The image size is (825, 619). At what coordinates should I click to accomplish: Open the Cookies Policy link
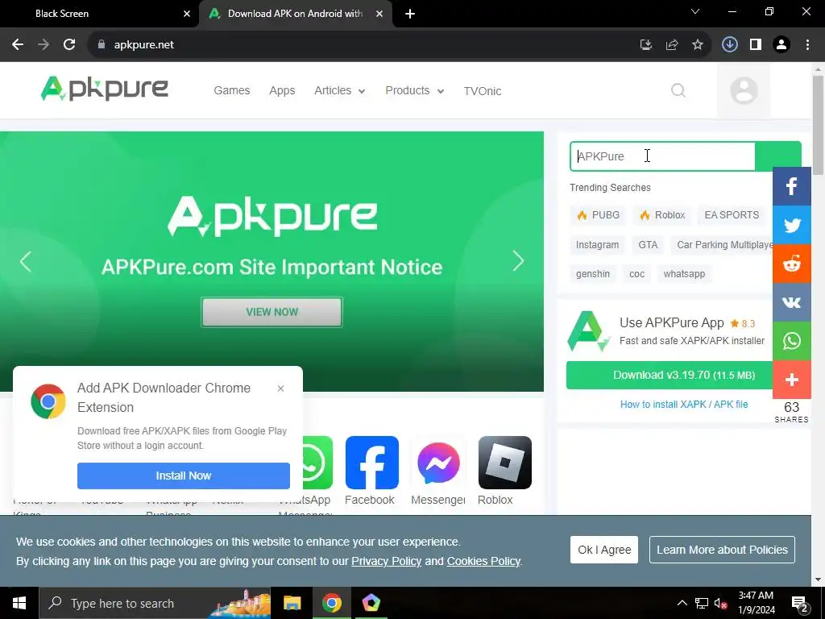483,561
